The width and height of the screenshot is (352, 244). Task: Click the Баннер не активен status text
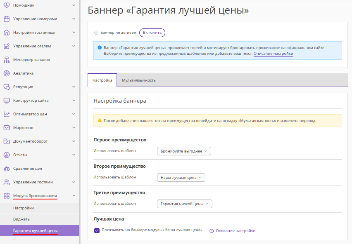click(x=118, y=33)
